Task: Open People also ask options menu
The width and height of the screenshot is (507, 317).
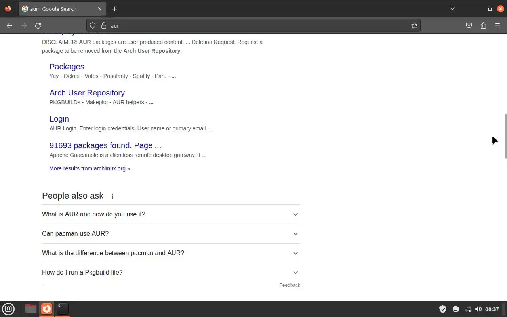Action: [x=112, y=196]
